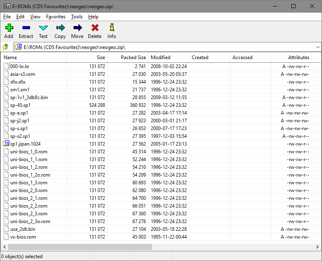The height and width of the screenshot is (261, 322).
Task: Select file icon of vs-bios.rom
Action: (6, 237)
